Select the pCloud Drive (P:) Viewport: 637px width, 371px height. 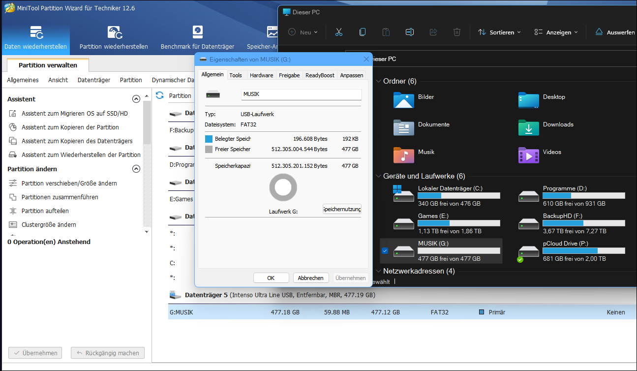[x=571, y=251]
